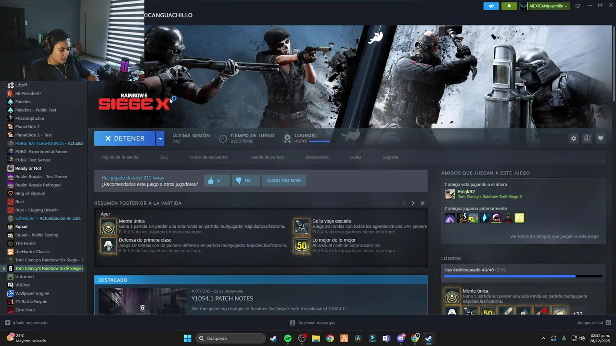Expand dropdown arrow next to DETENER
Screen dimensions: 616x346
(160, 138)
